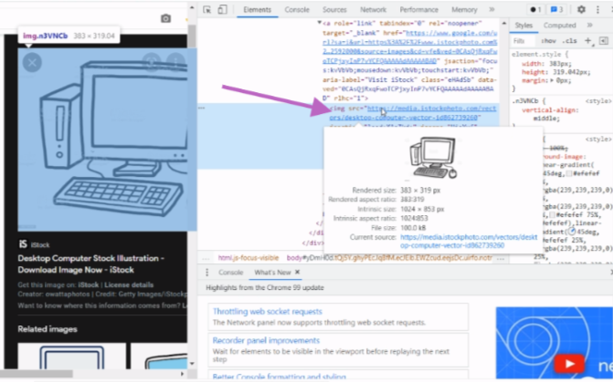613x382 pixels.
Task: Open the DevTools three-dot customize menu
Action: [597, 10]
